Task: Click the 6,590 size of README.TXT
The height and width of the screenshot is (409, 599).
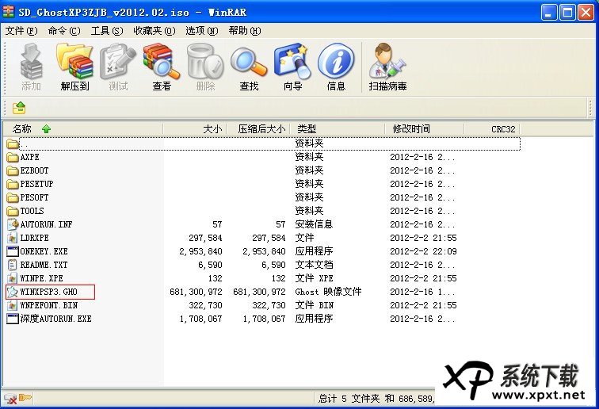Action: (x=210, y=265)
